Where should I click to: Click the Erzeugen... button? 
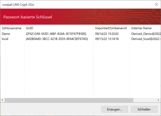pyautogui.click(x=115, y=109)
